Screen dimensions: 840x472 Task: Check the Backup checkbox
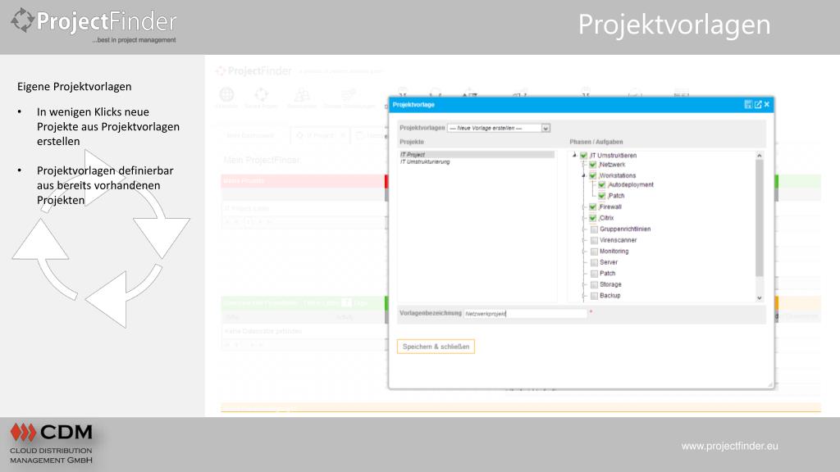[594, 295]
